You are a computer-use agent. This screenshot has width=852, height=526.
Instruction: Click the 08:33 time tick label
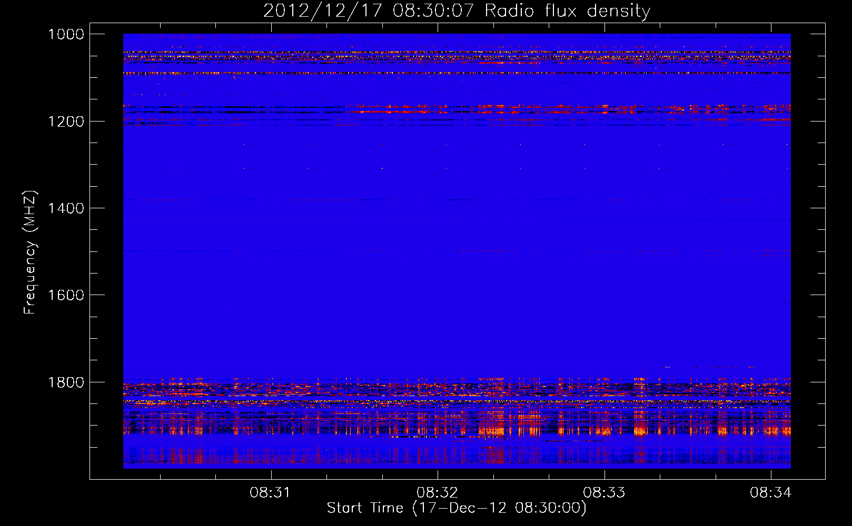point(604,493)
